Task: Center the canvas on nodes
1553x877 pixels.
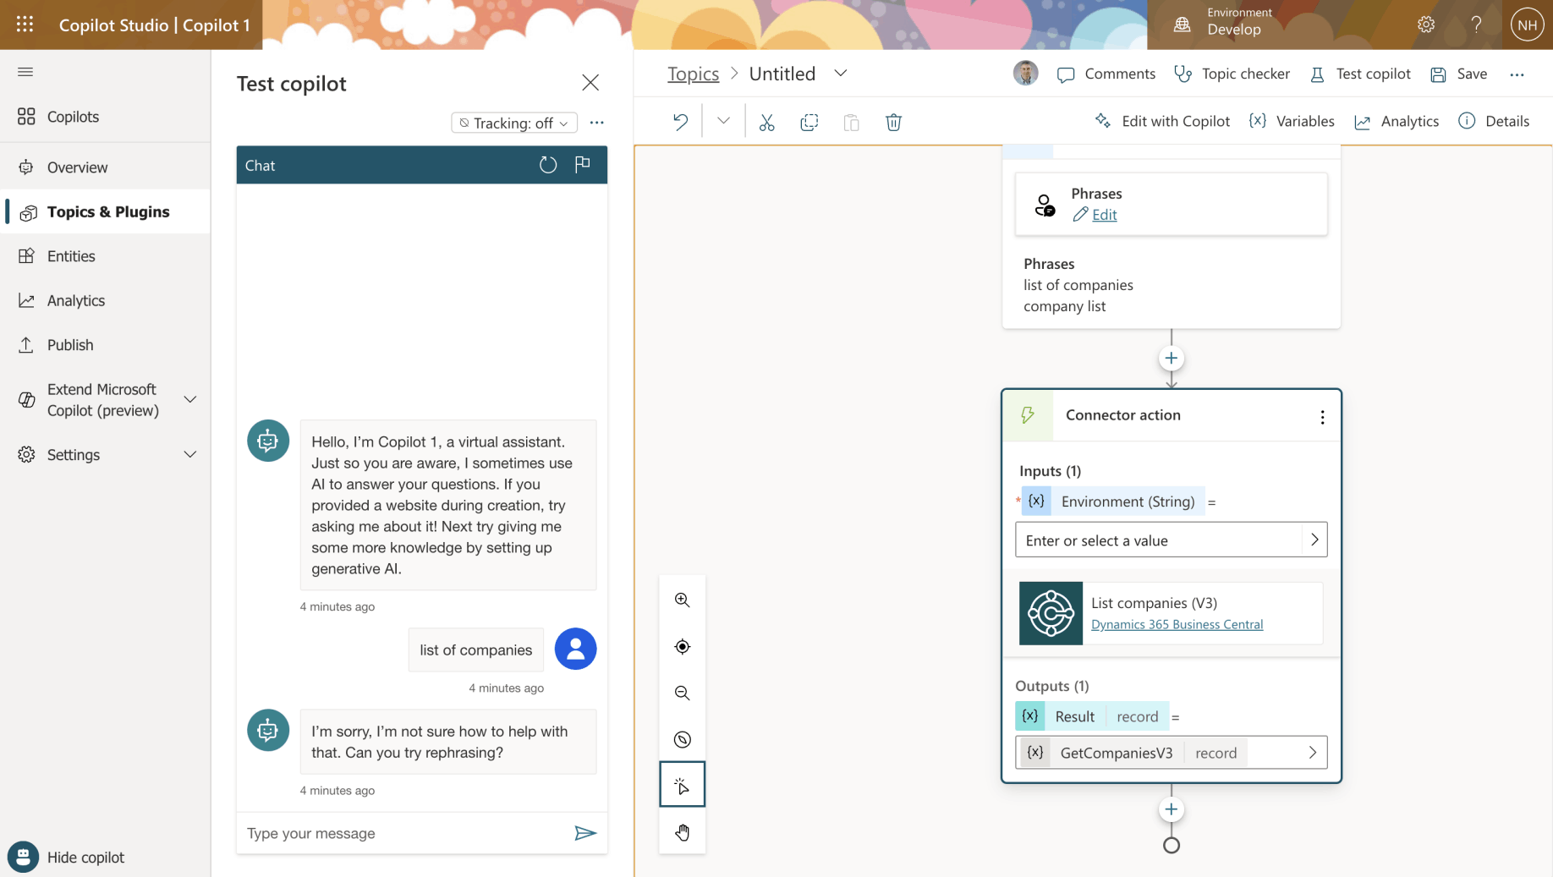Action: [682, 646]
